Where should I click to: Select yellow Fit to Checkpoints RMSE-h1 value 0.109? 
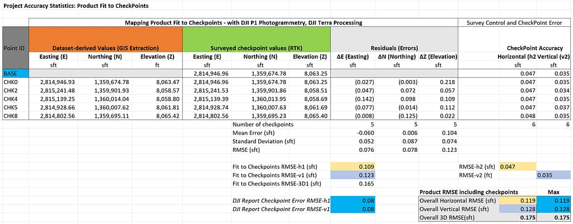point(350,167)
